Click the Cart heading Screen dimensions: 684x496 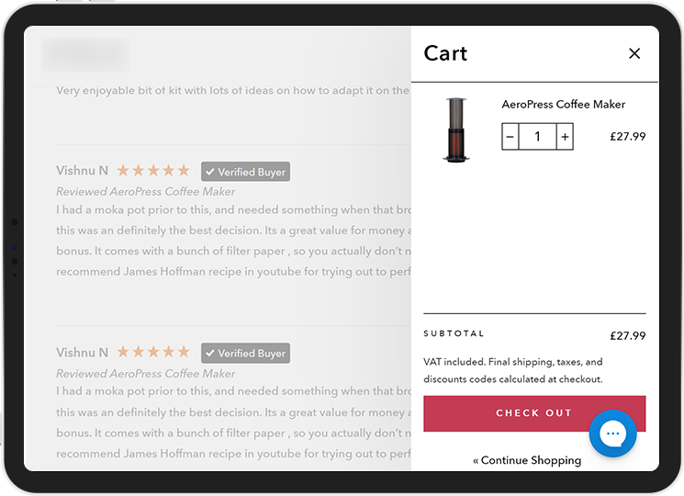pyautogui.click(x=445, y=53)
